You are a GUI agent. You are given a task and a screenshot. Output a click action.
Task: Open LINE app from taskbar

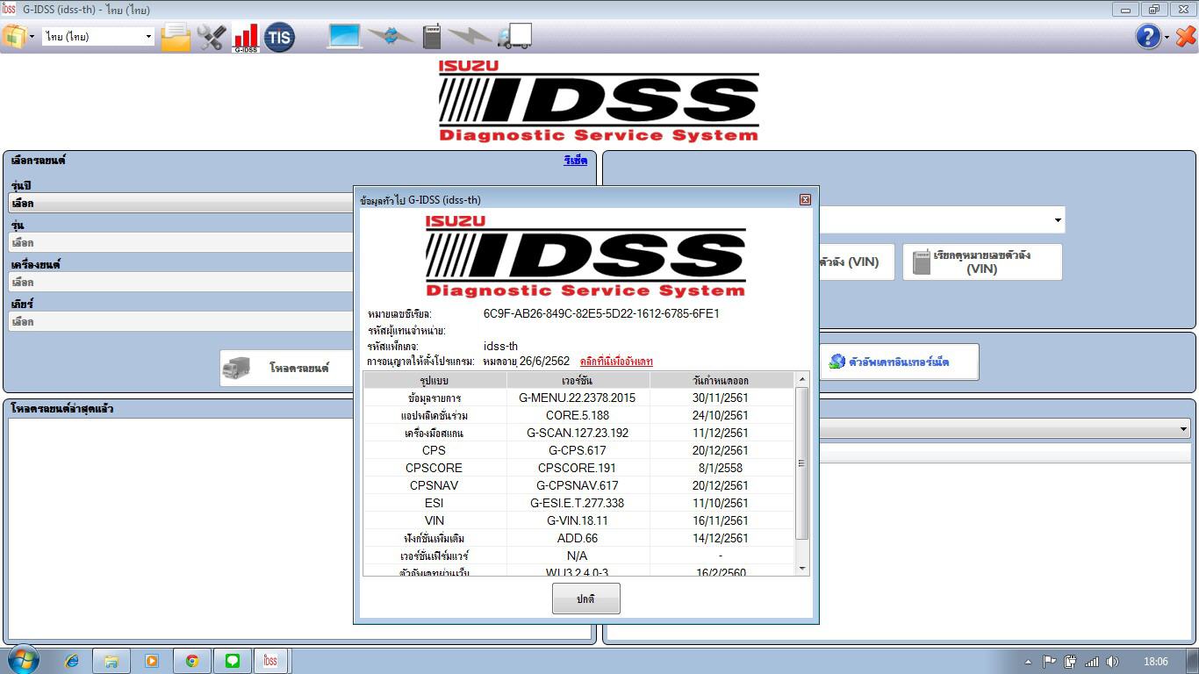tap(233, 661)
